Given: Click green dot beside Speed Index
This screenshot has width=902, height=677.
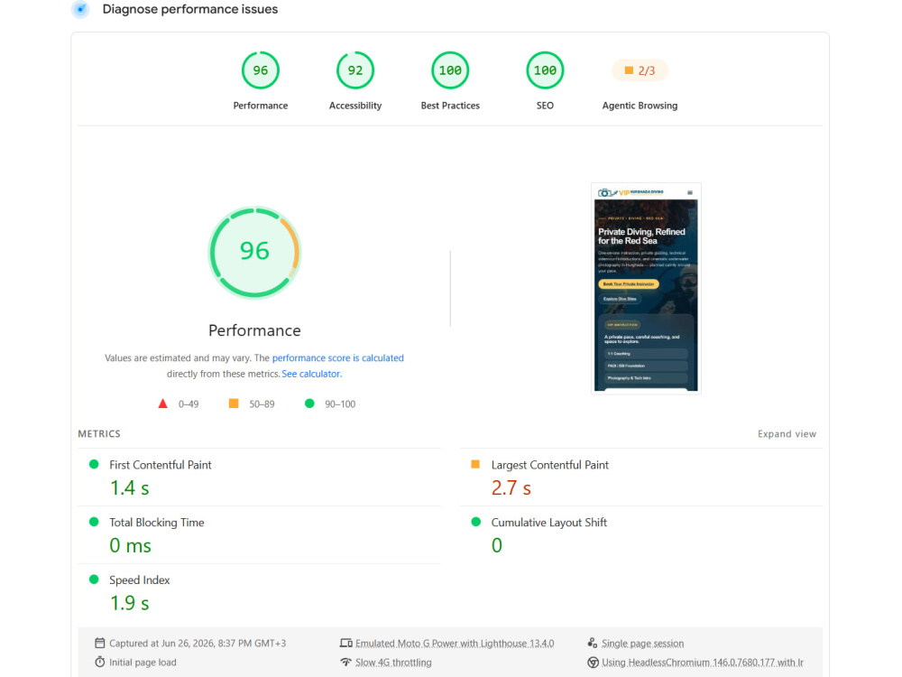Looking at the screenshot, I should [x=94, y=580].
